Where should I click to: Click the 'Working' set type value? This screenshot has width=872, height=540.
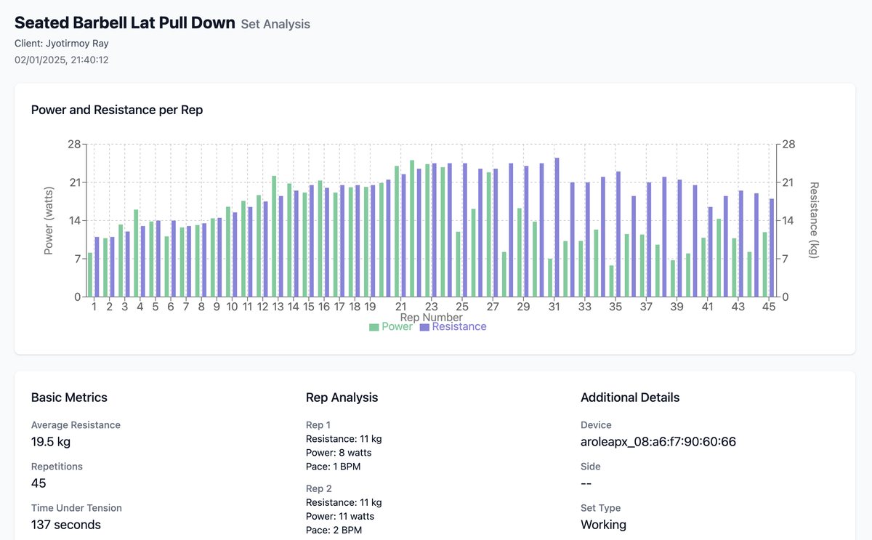tap(603, 525)
